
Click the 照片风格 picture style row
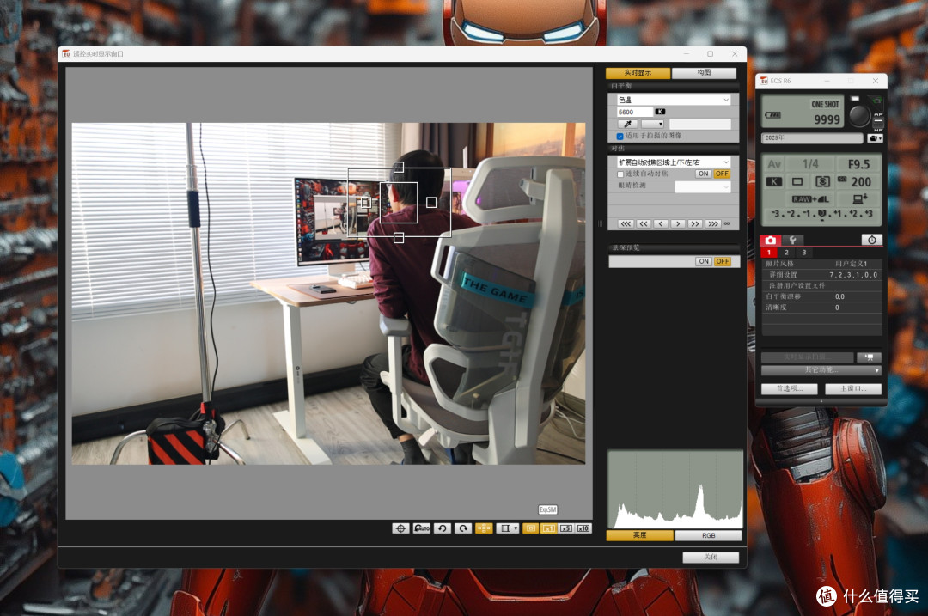pos(822,264)
